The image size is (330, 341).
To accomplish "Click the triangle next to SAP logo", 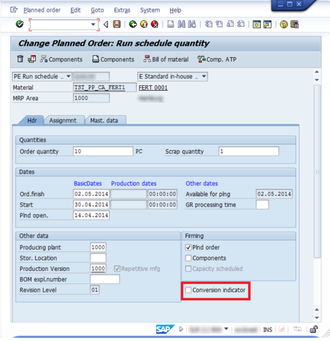I will (181, 329).
